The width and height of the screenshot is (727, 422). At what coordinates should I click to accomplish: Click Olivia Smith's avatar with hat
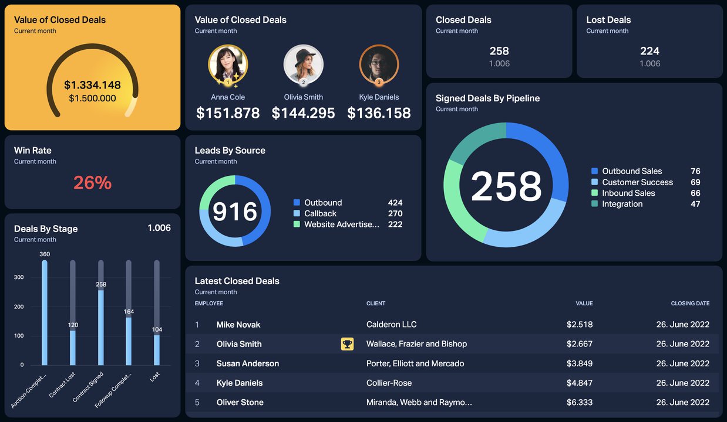tap(304, 65)
